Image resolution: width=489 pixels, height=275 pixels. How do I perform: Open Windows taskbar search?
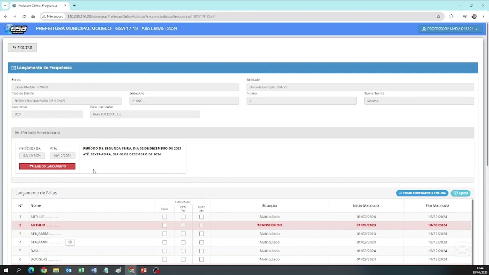click(18, 270)
